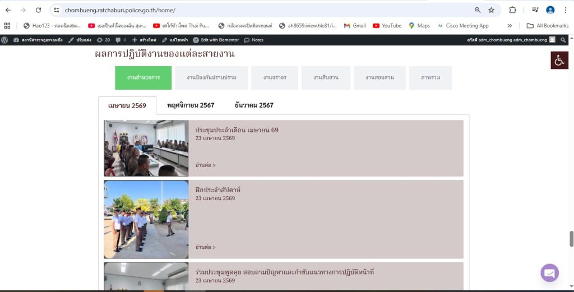574x292 pixels.
Task: Switch to the ธันวาคม 2567 tab
Action: [254, 105]
